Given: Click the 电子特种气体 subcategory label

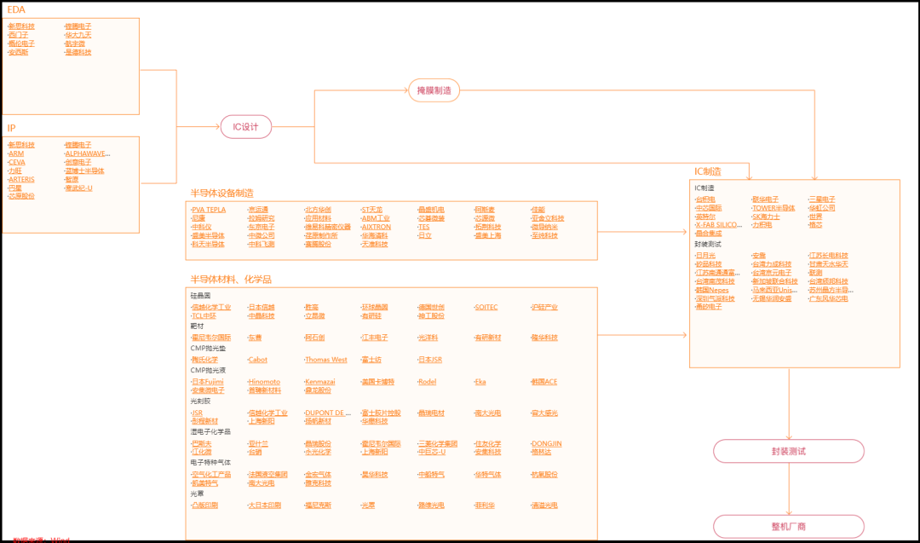Looking at the screenshot, I should [x=210, y=463].
